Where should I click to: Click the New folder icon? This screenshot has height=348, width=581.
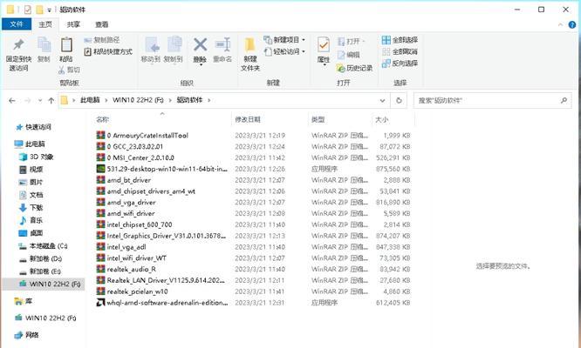[x=250, y=44]
